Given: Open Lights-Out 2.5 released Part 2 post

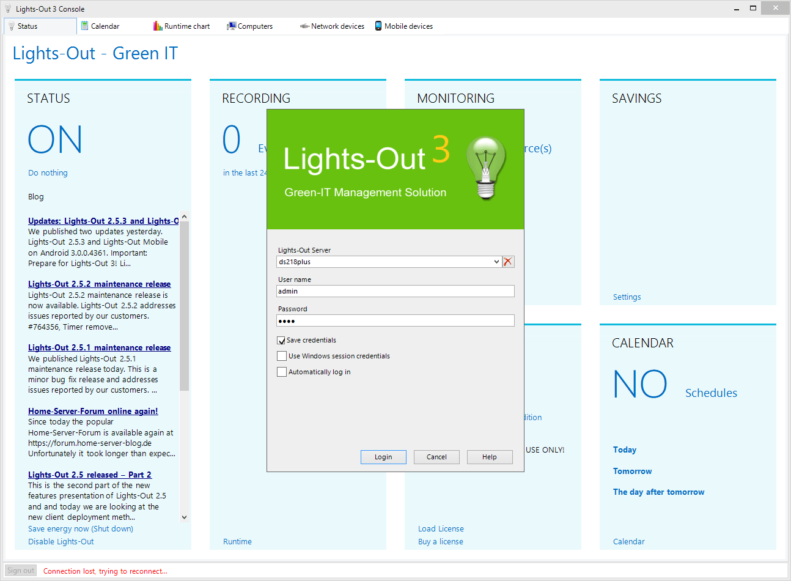Looking at the screenshot, I should tap(90, 475).
